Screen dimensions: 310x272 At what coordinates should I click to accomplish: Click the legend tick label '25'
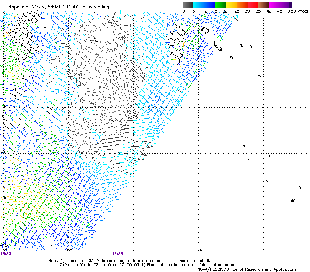click(x=236, y=11)
